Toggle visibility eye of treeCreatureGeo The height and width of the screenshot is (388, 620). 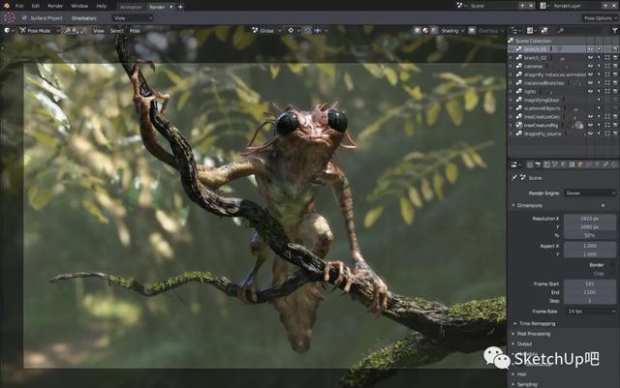[x=590, y=117]
